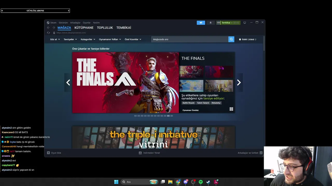The height and width of the screenshot is (186, 332).
Task: Select the fourth THE FINALS screenshot thumbnail
Action: (x=219, y=86)
